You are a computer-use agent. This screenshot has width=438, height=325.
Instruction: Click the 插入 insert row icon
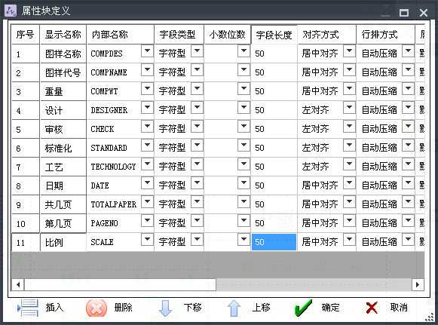[27, 308]
